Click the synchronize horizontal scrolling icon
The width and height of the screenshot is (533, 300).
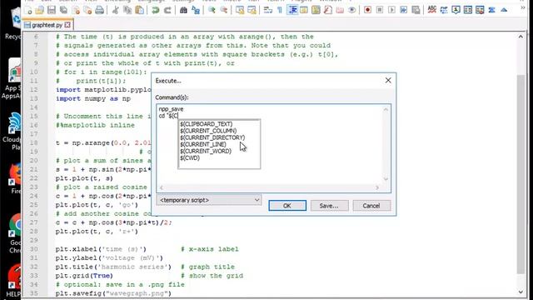click(x=252, y=10)
